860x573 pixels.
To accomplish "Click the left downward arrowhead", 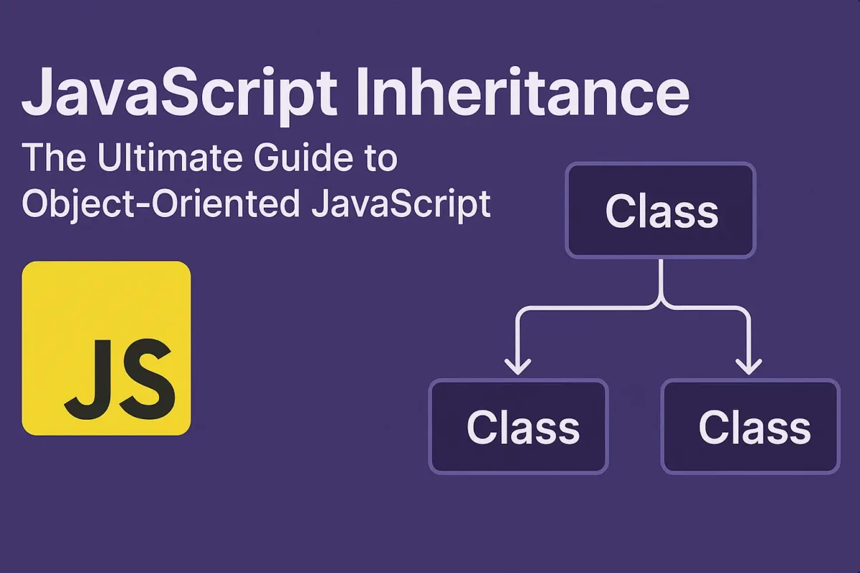I will tap(518, 365).
